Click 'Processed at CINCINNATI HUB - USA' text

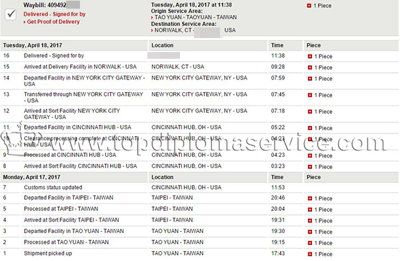[x=70, y=155]
